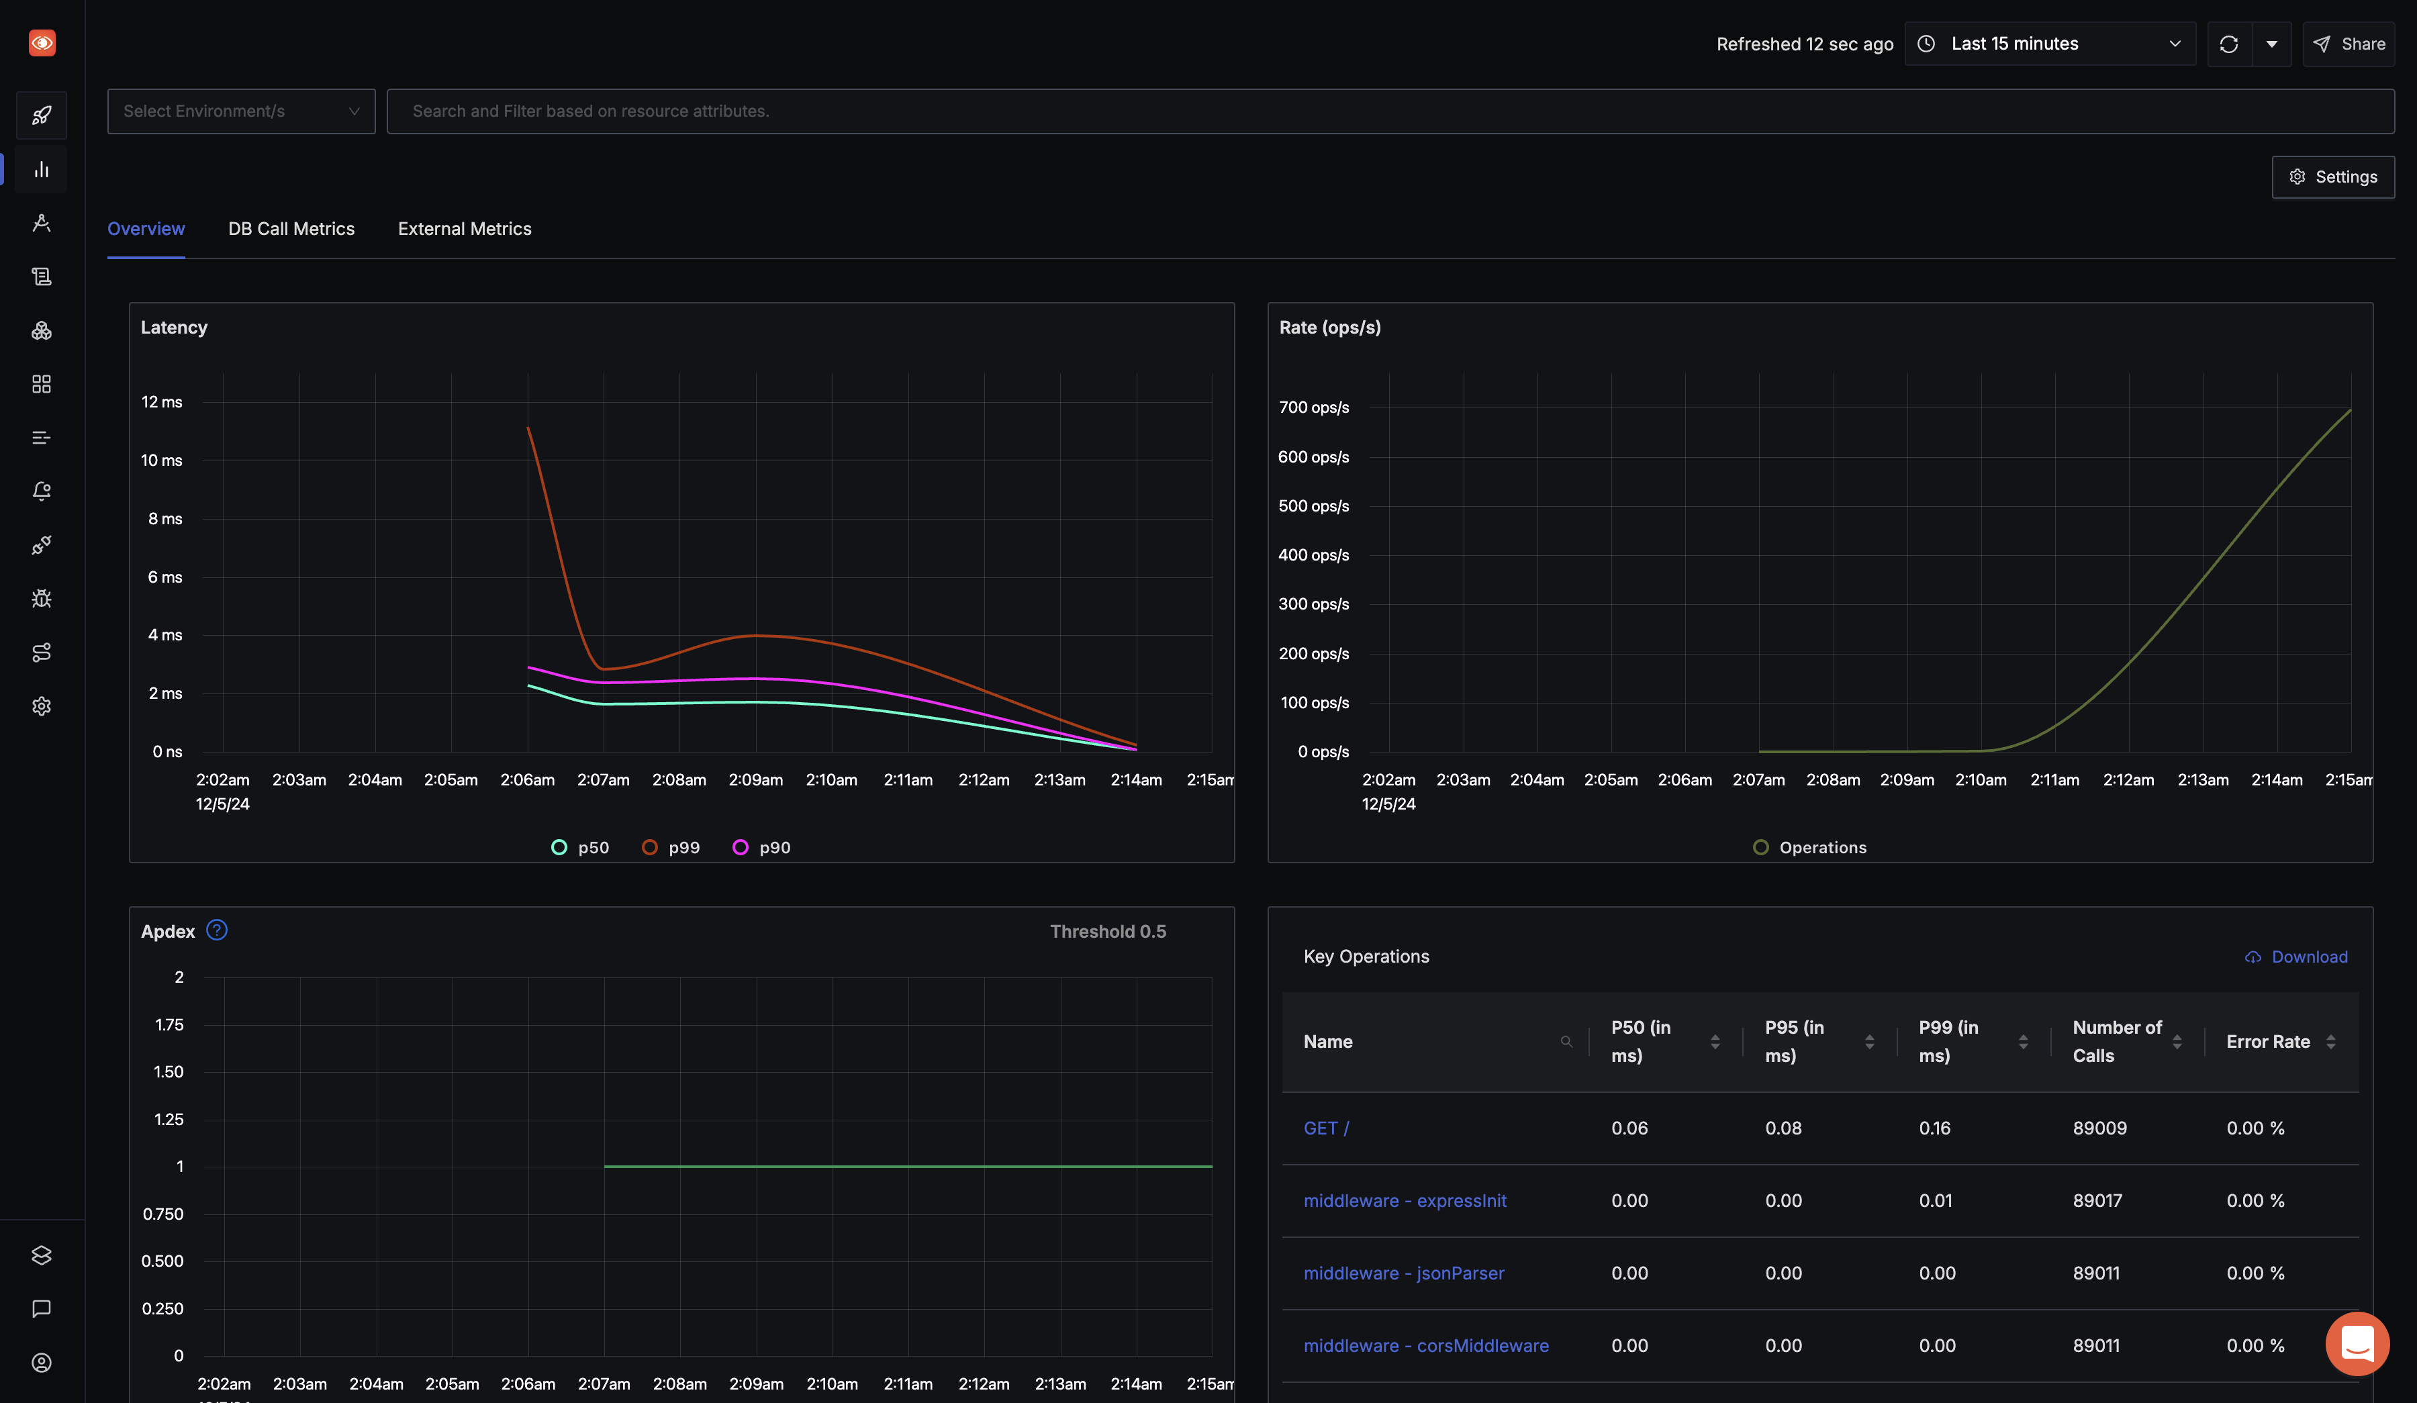The width and height of the screenshot is (2417, 1403).
Task: Sort the table by Number of Calls
Action: 2177,1041
